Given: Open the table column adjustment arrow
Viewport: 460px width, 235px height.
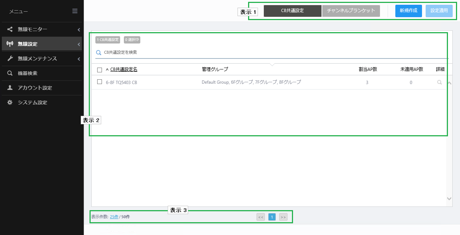Looking at the screenshot, I should tap(272, 64).
